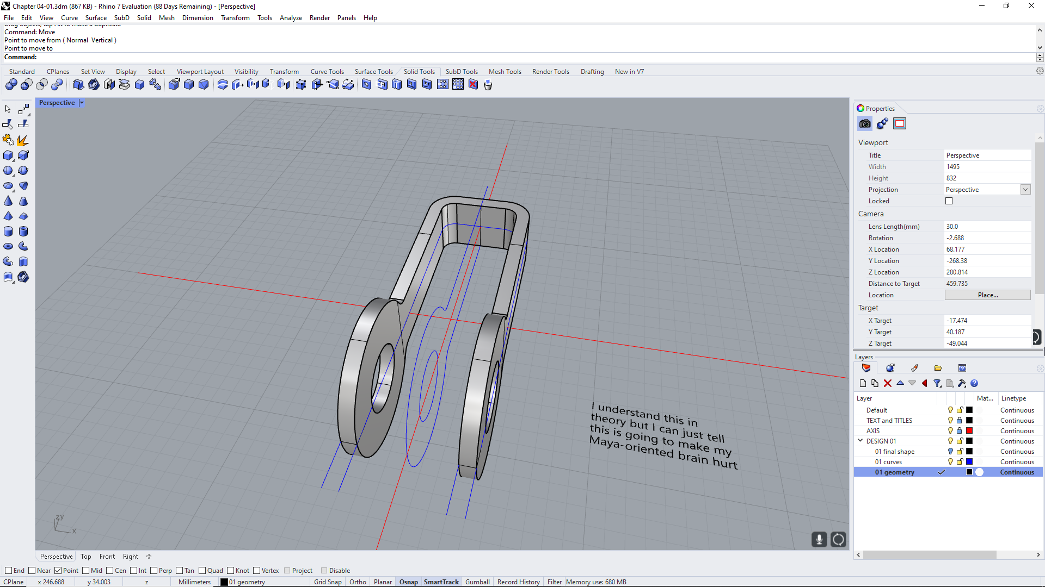Click the red X delete hole icon
Viewport: 1045px width, 587px height.
coord(473,84)
